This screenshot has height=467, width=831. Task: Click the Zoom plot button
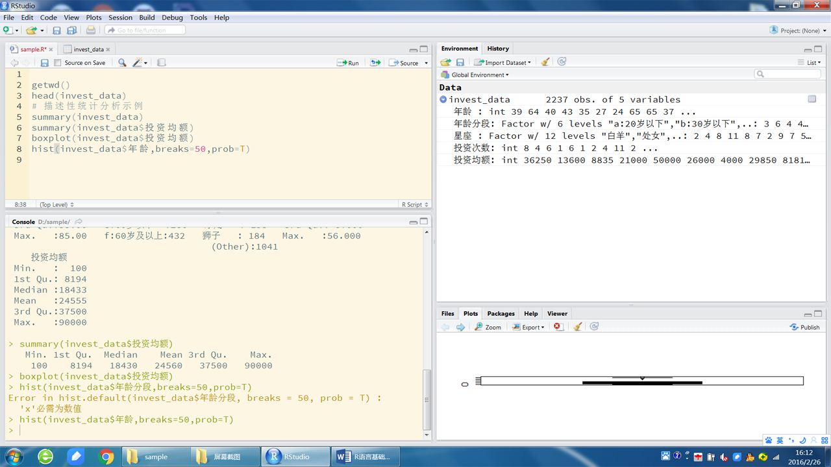tap(488, 327)
